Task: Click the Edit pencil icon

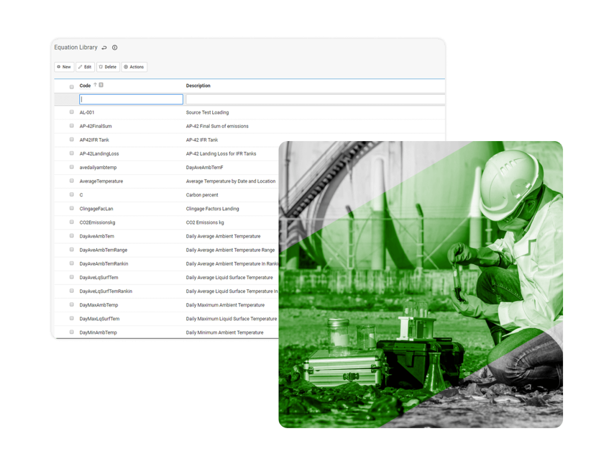Action: click(80, 67)
